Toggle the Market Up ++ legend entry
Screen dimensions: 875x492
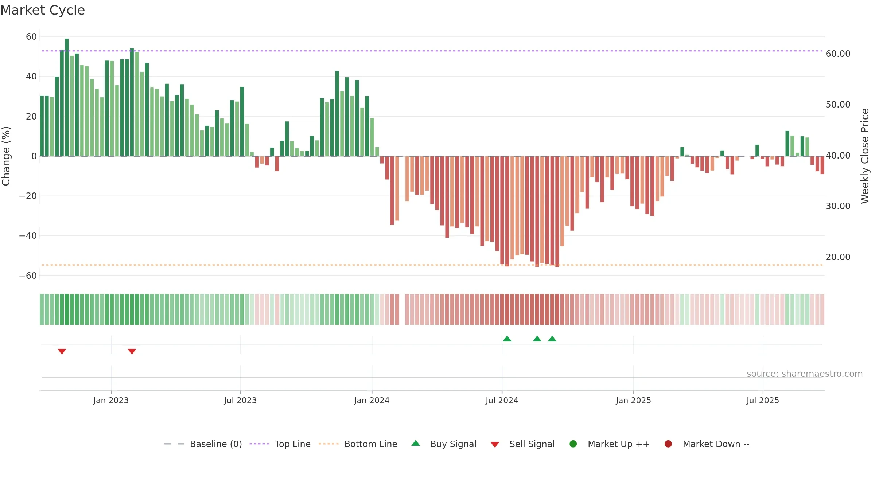tap(610, 444)
